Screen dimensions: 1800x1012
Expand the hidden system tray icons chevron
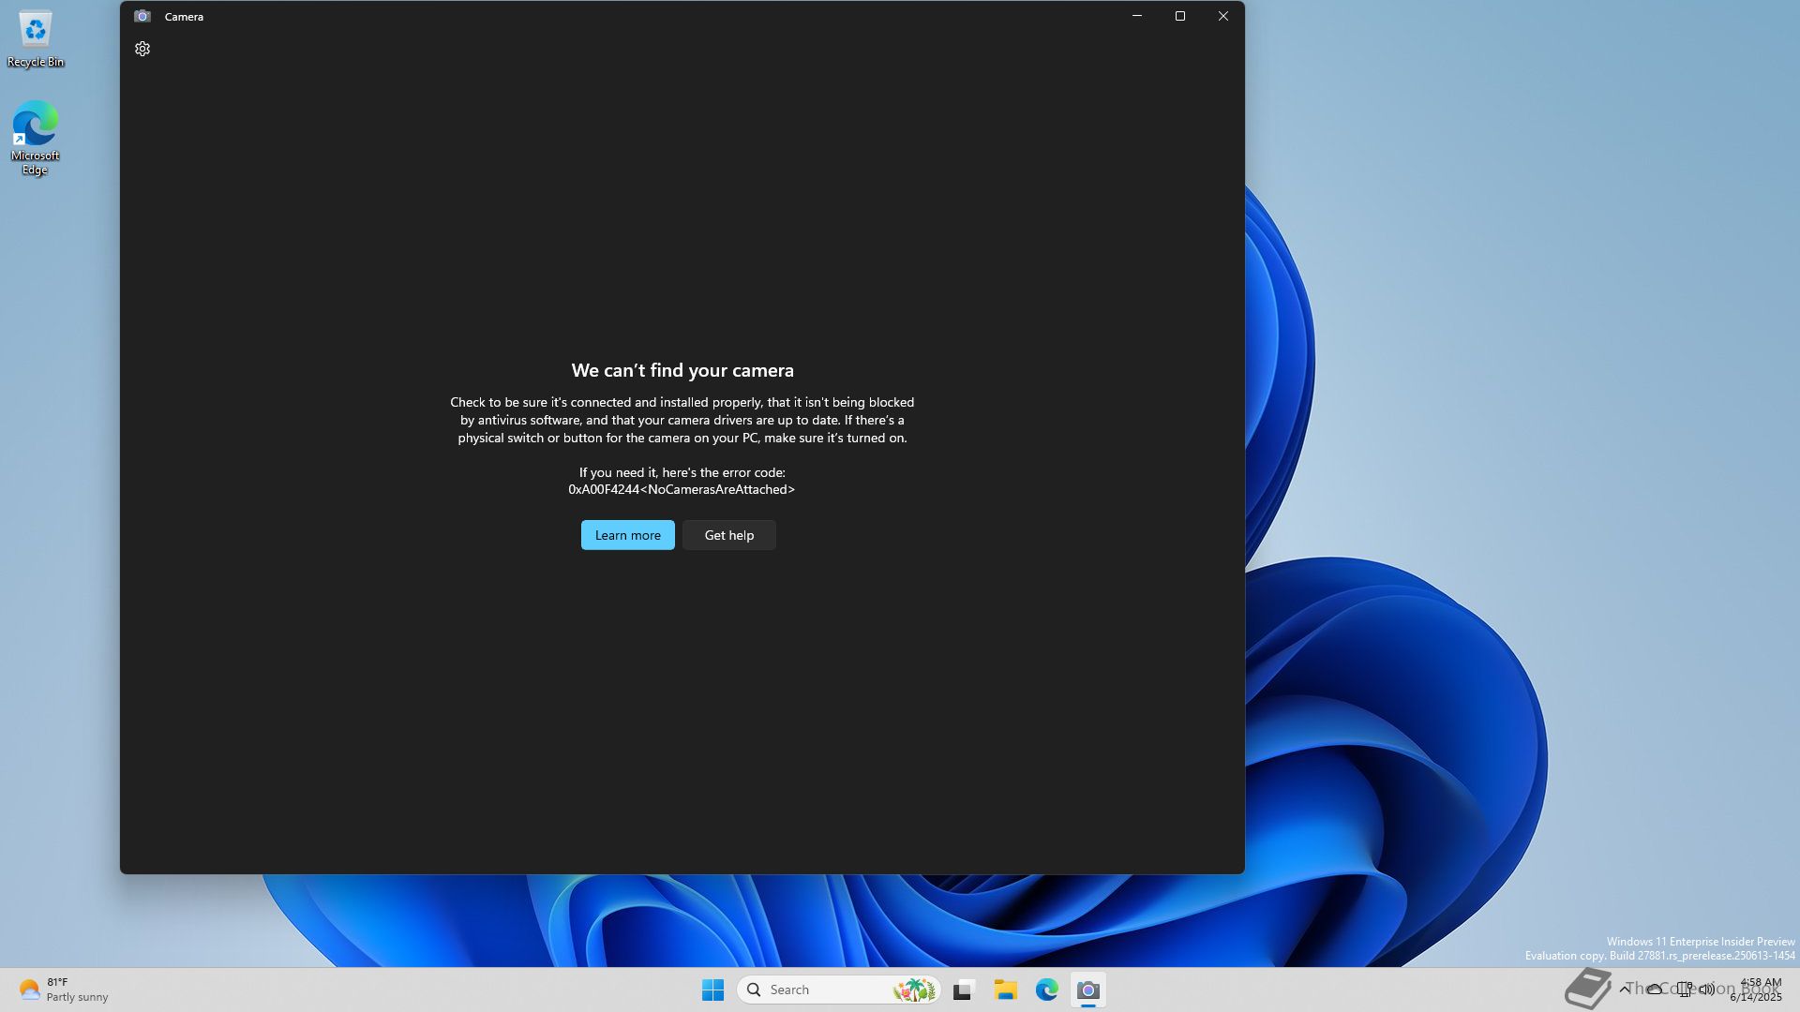pos(1625,989)
